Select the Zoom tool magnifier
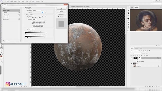Viewport: 162px width, 91px height. pos(2,51)
